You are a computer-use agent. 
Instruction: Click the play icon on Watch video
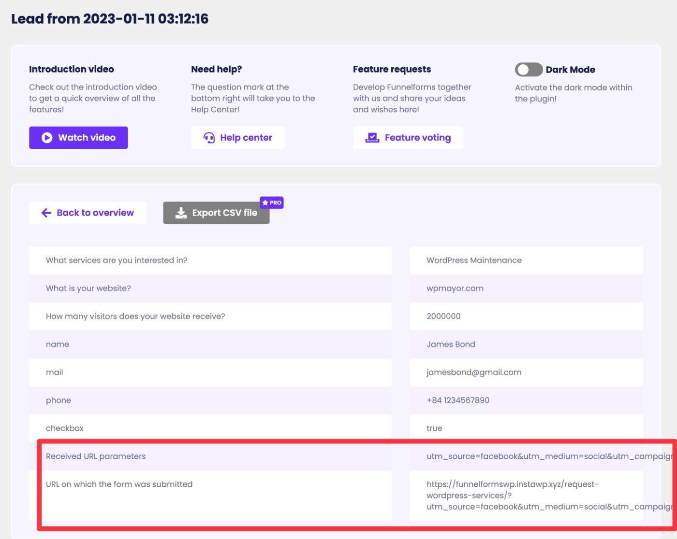click(47, 138)
